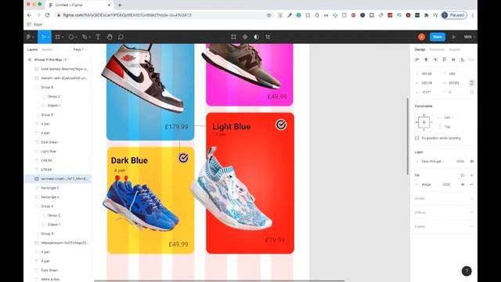Present the prototype with play icon
This screenshot has height=282, width=501.
click(x=454, y=37)
